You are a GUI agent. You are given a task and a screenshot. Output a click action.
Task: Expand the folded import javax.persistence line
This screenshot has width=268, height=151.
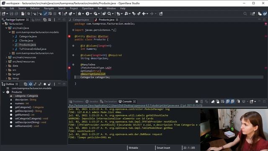click(73, 30)
